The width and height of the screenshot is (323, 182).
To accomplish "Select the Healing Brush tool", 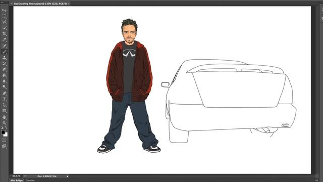I will point(4,45).
